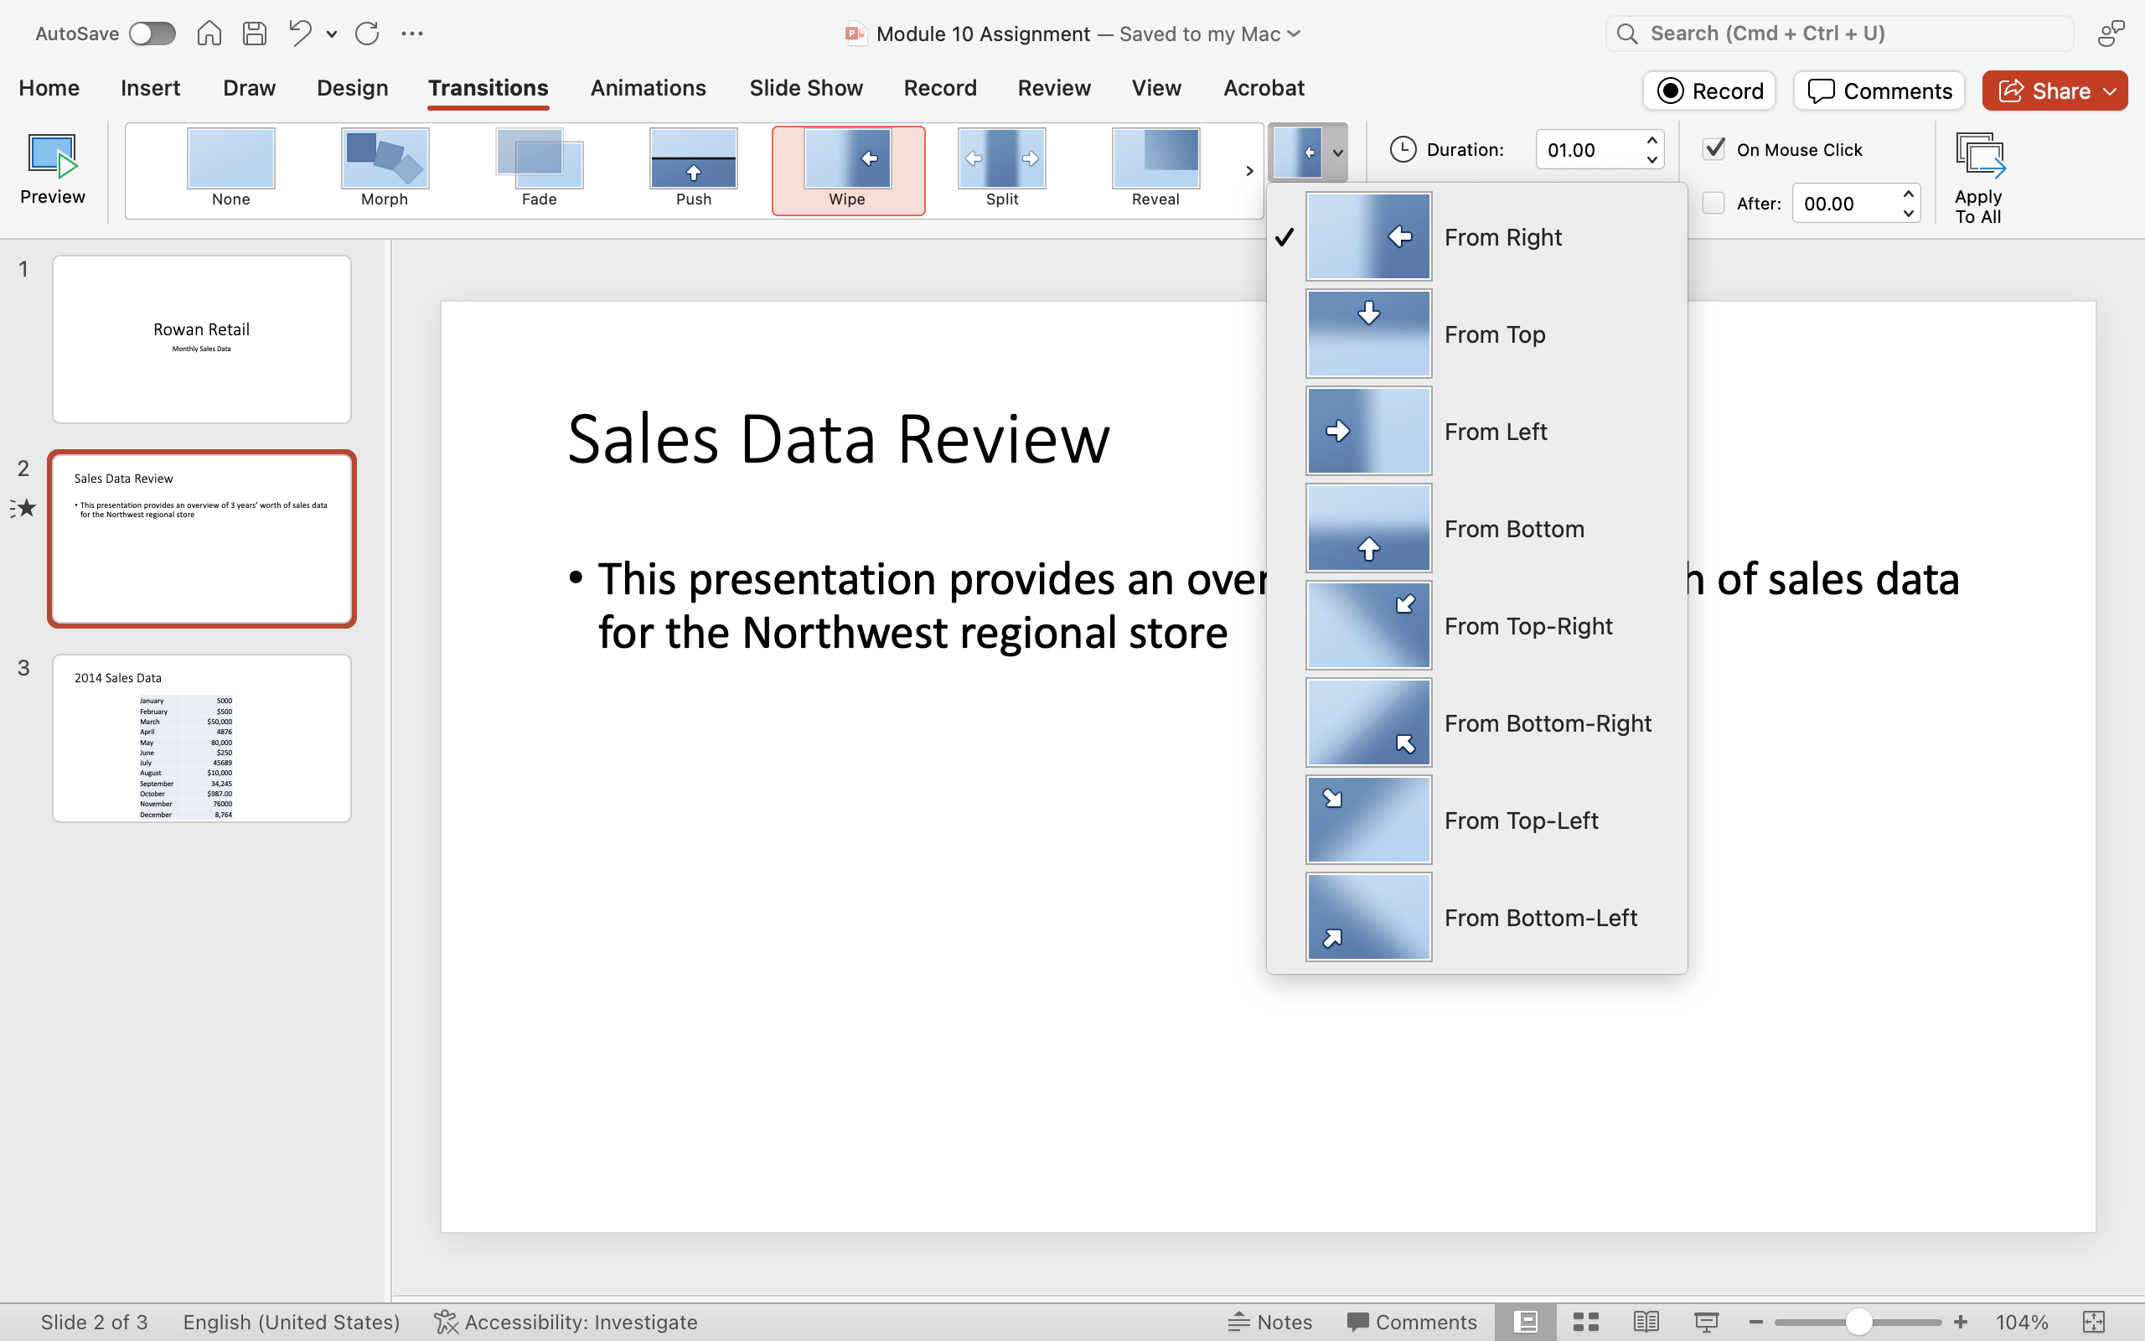The width and height of the screenshot is (2145, 1341).
Task: Choose the From Top-Left wipe option
Action: [x=1476, y=821]
